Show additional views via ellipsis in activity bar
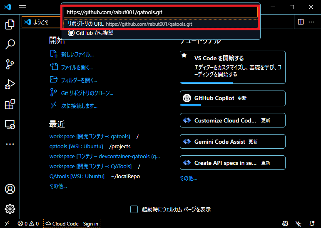 pyautogui.click(x=10, y=144)
